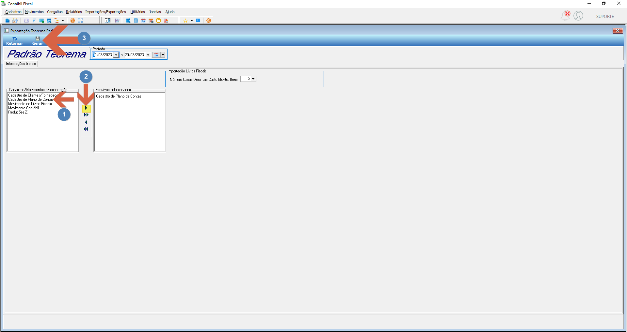Expand the start date dropdown arrow
Image resolution: width=627 pixels, height=332 pixels.
coord(116,55)
